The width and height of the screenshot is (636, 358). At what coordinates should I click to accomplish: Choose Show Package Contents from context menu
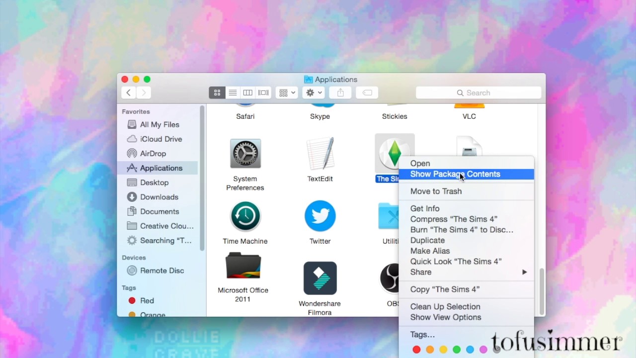point(455,174)
